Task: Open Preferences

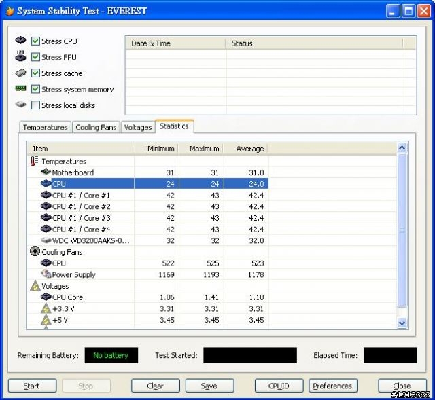Action: 333,386
